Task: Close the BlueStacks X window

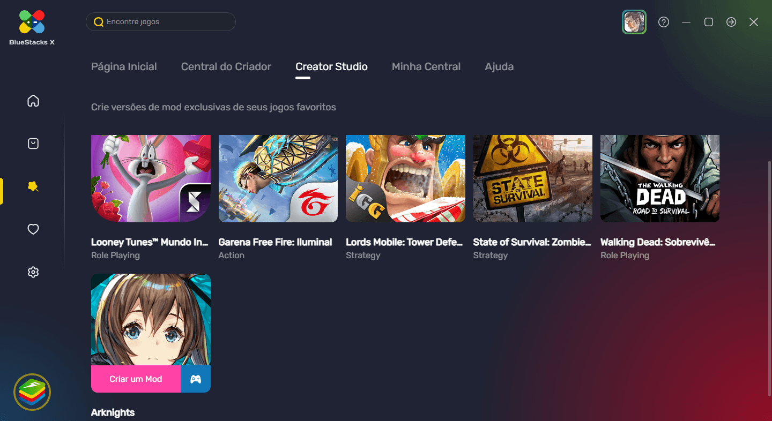Action: pyautogui.click(x=754, y=22)
